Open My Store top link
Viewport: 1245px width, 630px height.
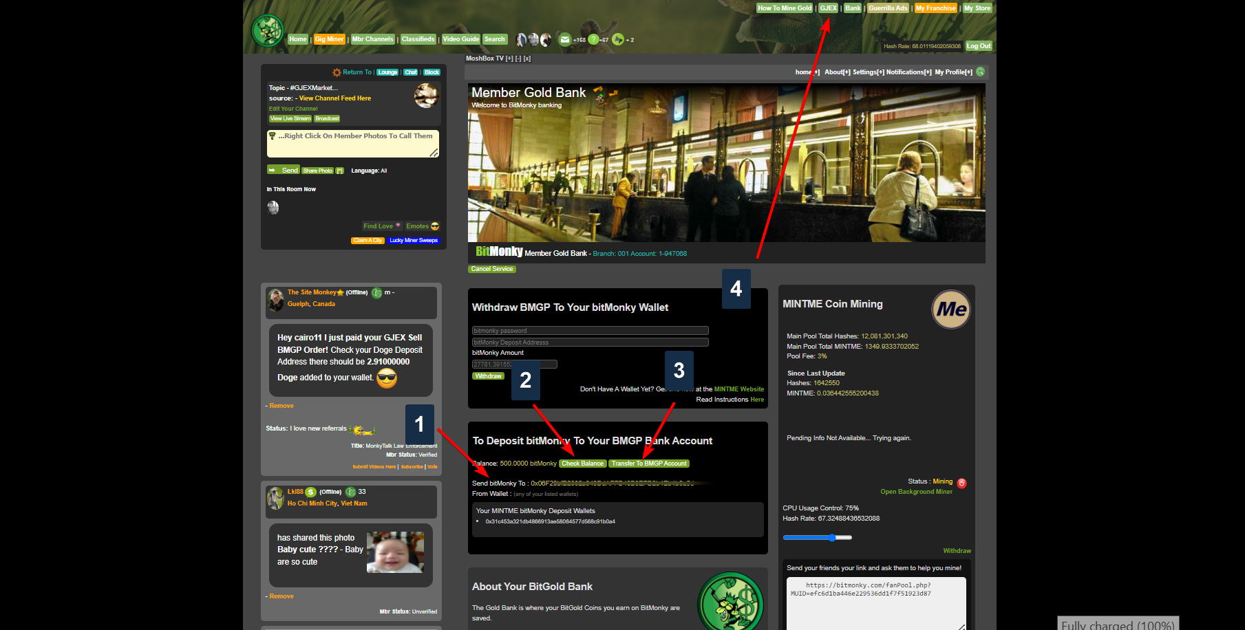tap(977, 8)
